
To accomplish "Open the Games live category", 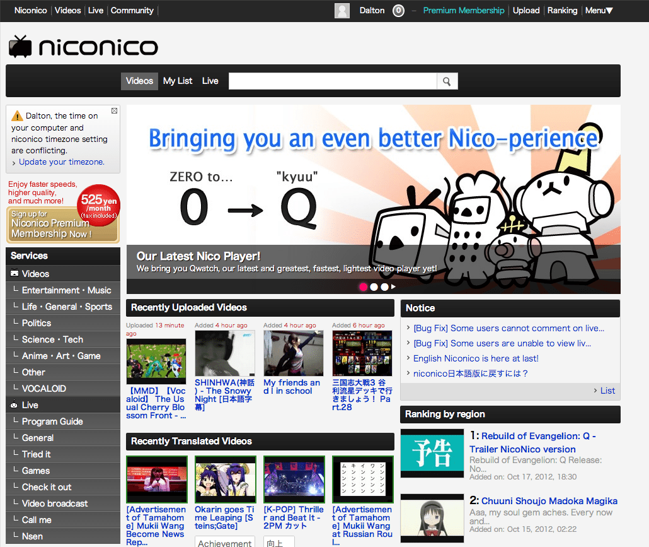I will [63, 471].
